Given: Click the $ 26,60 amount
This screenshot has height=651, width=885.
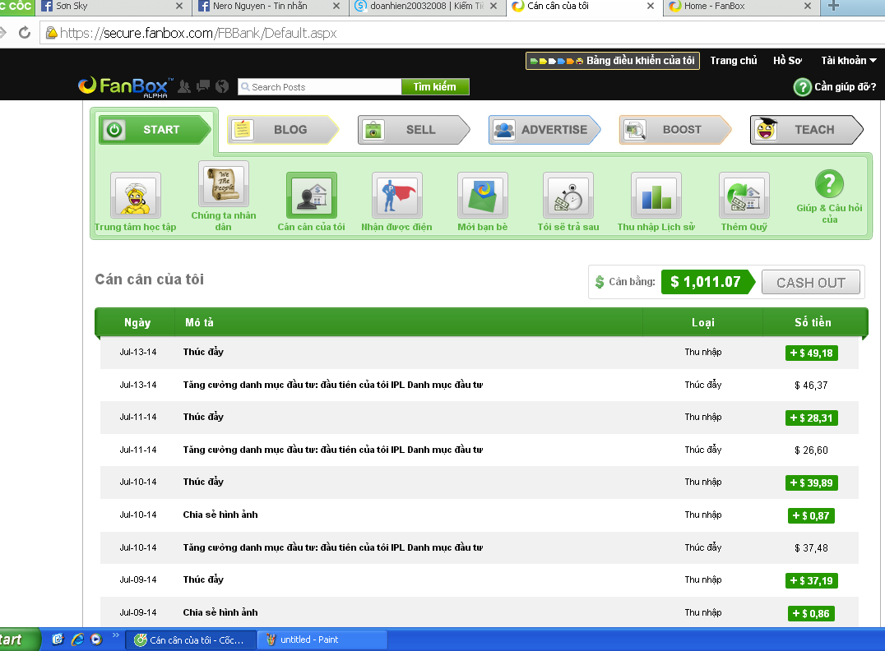Looking at the screenshot, I should point(811,450).
